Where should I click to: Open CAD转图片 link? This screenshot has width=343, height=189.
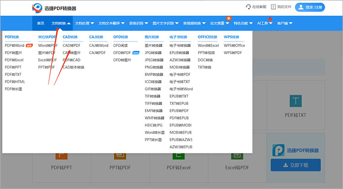coord(71,52)
